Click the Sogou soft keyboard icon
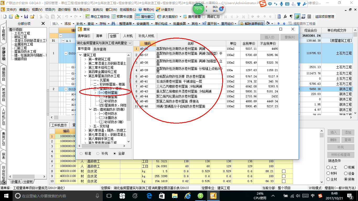This screenshot has width=358, height=201. click(x=287, y=4)
